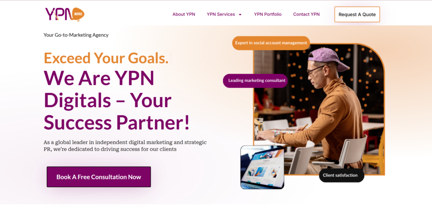This screenshot has width=432, height=215.
Task: Click the Request A Quote button
Action: click(x=357, y=15)
